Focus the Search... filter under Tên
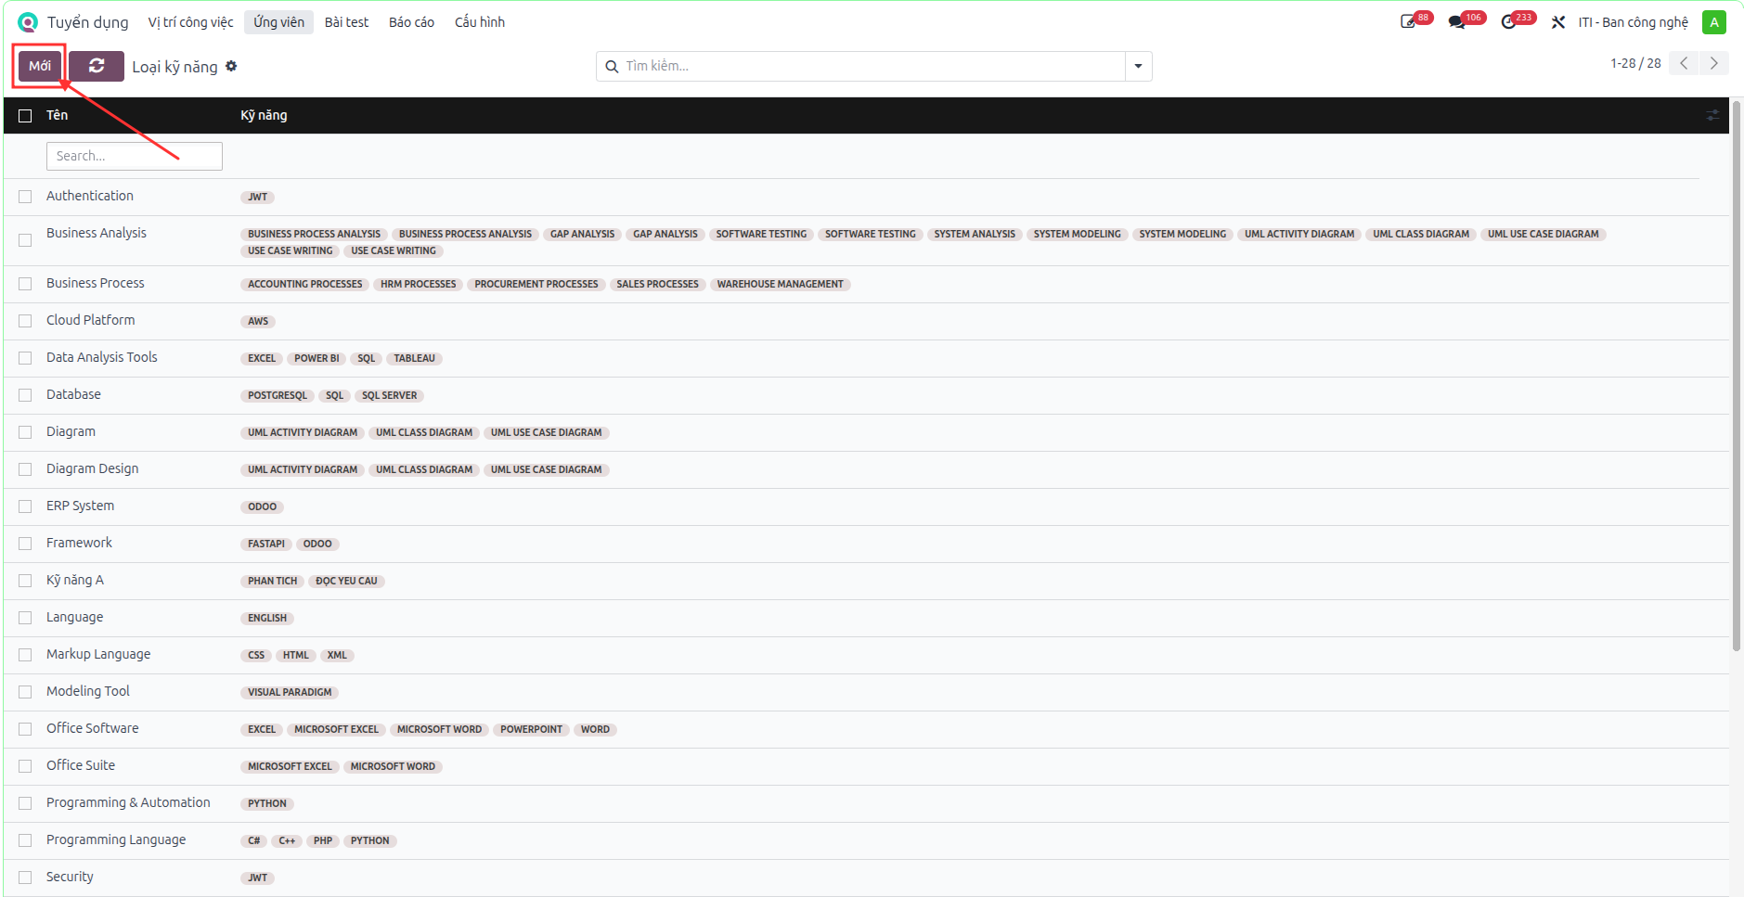1744x897 pixels. tap(135, 156)
